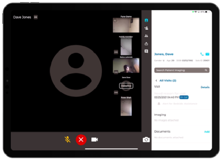Image resolution: width=223 pixels, height=161 pixels.
Task: Click the Search Patient Imaging field
Action: pyautogui.click(x=182, y=70)
